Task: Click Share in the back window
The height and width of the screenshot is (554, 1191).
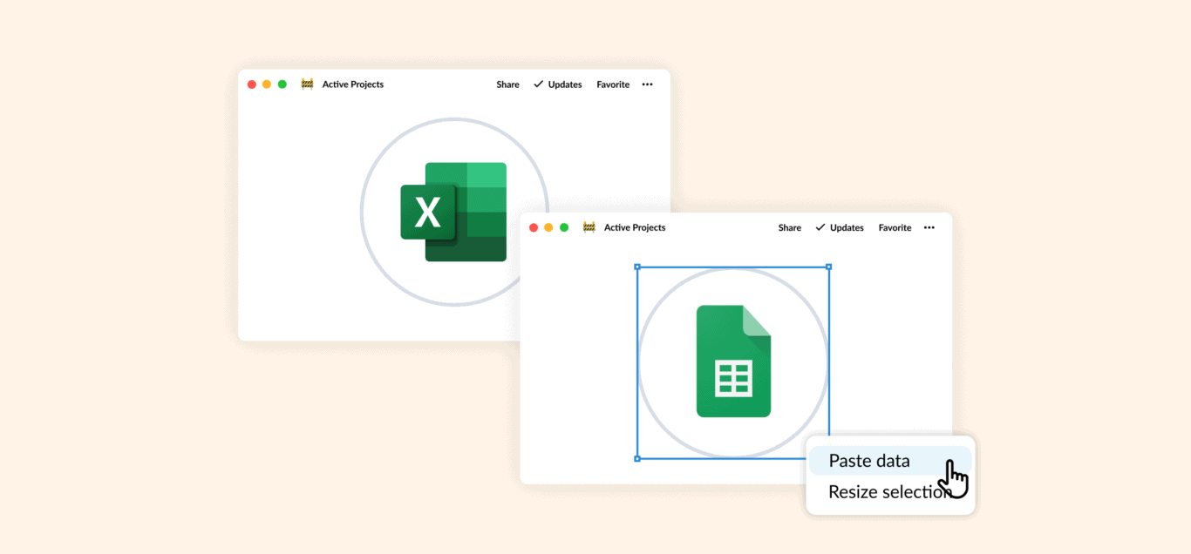Action: tap(507, 84)
